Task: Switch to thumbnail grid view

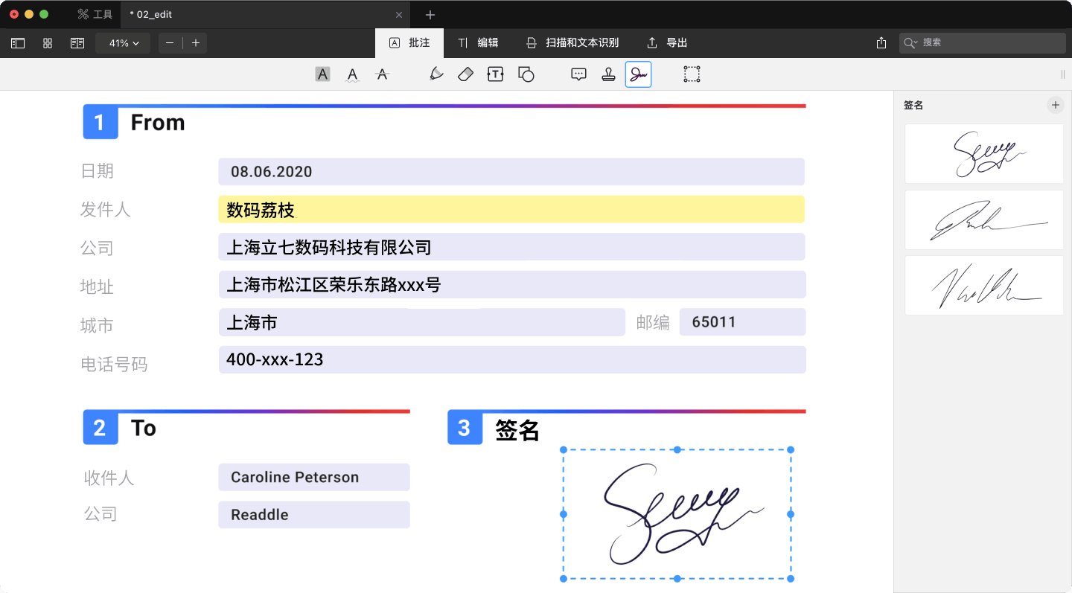Action: 48,43
